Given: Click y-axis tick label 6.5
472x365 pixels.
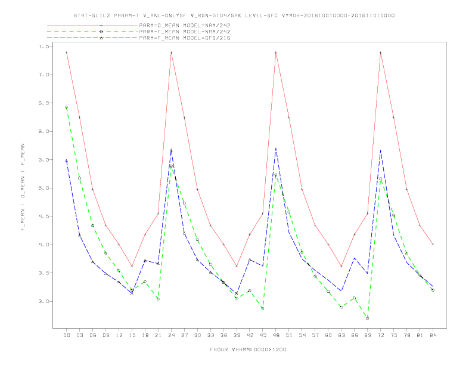Looking at the screenshot, I should (44, 103).
